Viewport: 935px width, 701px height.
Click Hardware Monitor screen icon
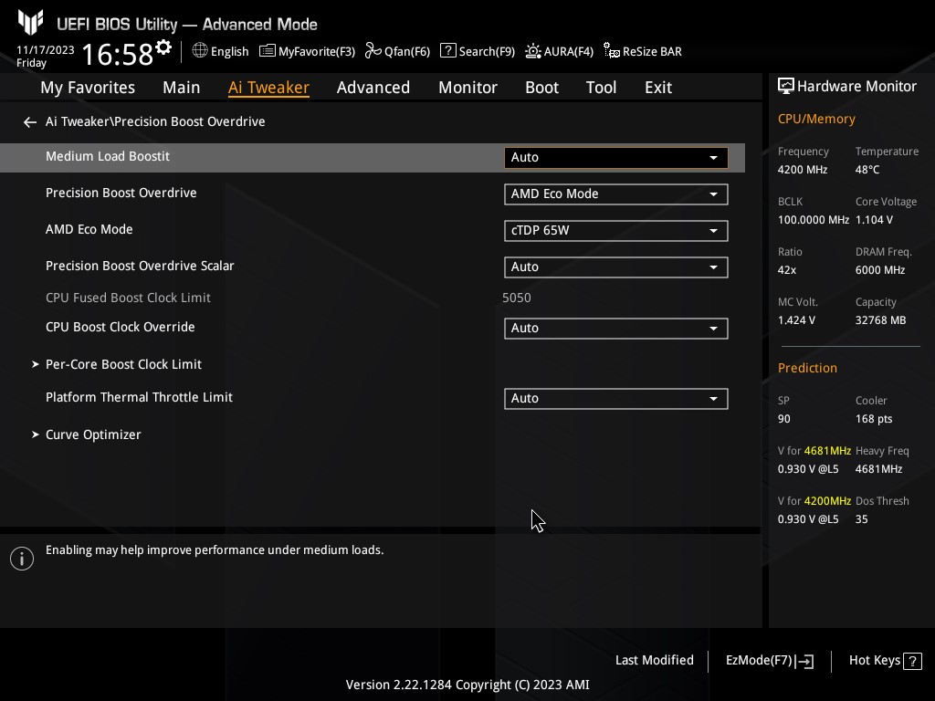(x=786, y=87)
